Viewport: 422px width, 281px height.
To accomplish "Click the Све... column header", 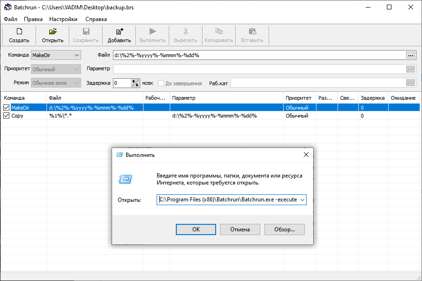I will coord(348,98).
